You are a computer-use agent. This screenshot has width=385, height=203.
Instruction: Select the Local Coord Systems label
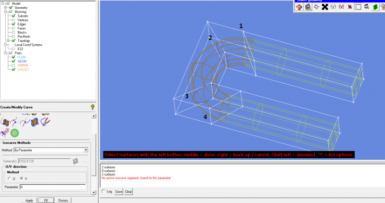pyautogui.click(x=28, y=45)
